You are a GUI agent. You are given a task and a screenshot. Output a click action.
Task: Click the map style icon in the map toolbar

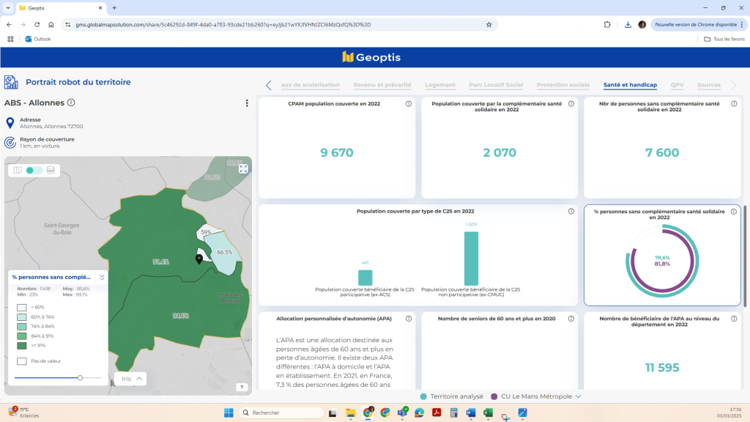pos(17,170)
